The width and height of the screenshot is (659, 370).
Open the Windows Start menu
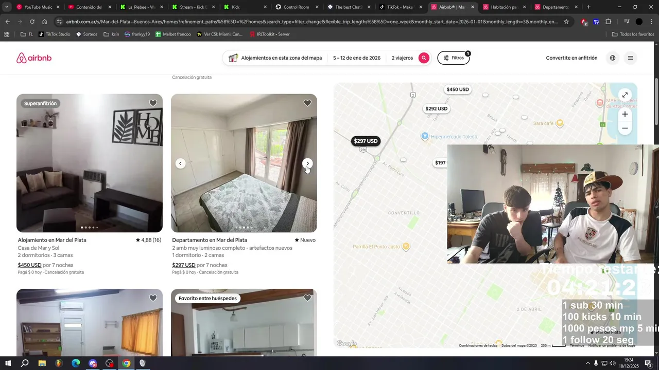click(x=8, y=363)
